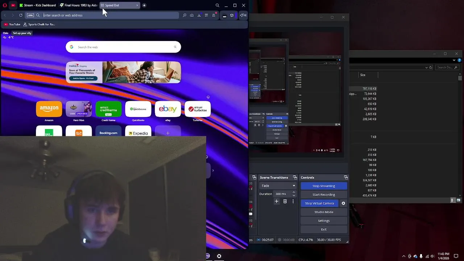This screenshot has width=464, height=261.
Task: Toggle the VPN badge in address bar
Action: [30, 15]
